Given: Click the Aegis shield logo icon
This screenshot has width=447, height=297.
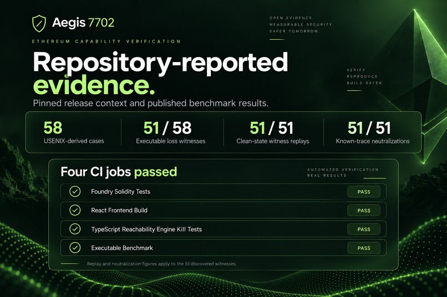Looking at the screenshot, I should [x=39, y=23].
